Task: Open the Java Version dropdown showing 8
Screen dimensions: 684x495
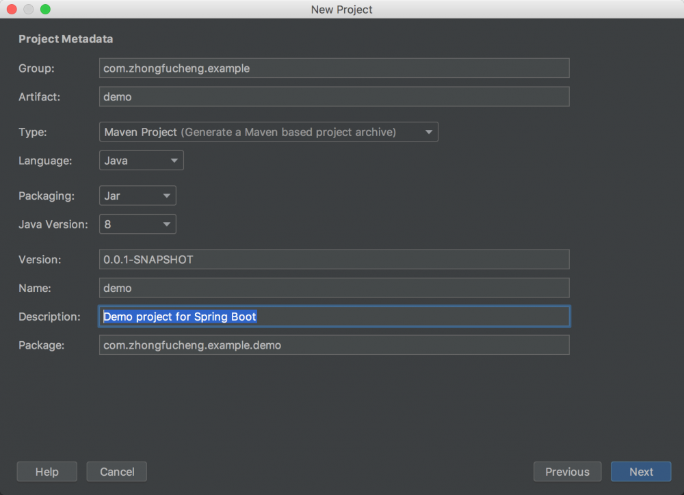Action: [x=133, y=224]
